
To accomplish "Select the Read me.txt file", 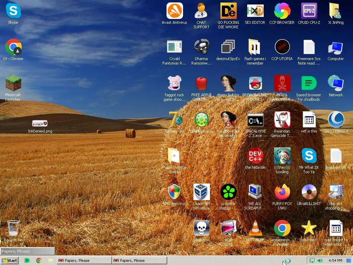I will [336, 156].
